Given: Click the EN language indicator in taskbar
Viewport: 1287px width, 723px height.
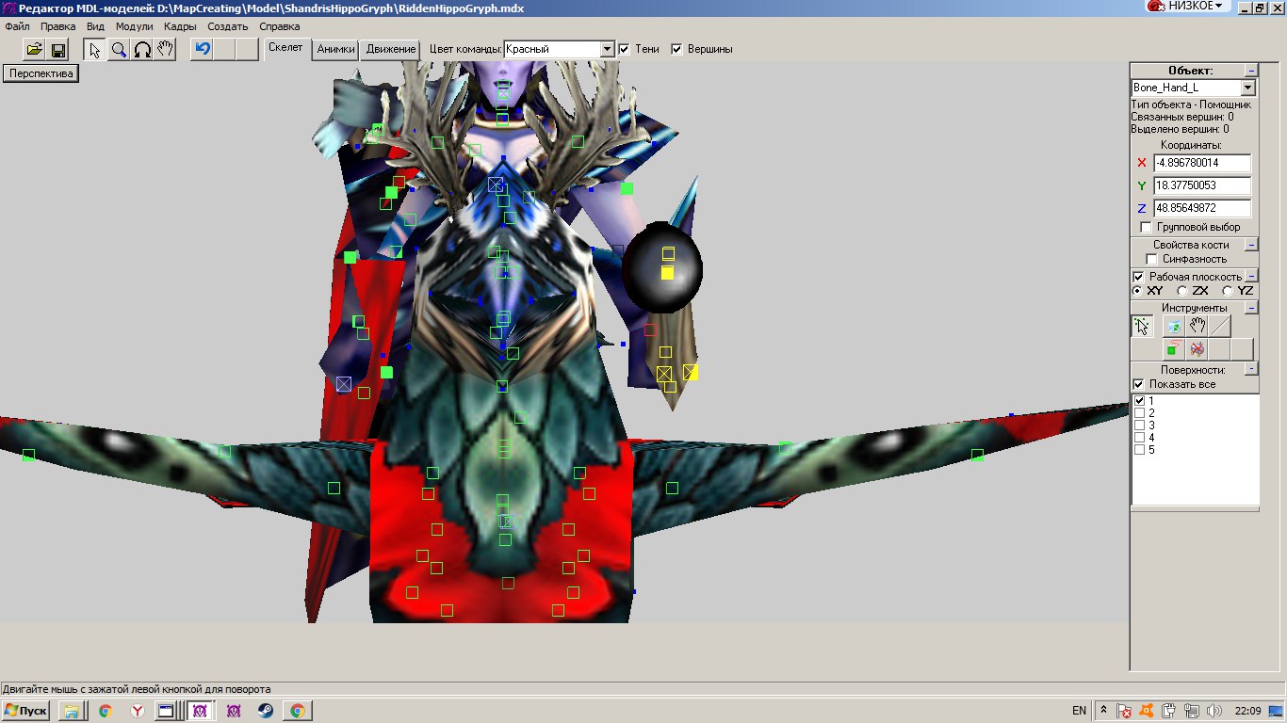Looking at the screenshot, I should [x=1079, y=711].
